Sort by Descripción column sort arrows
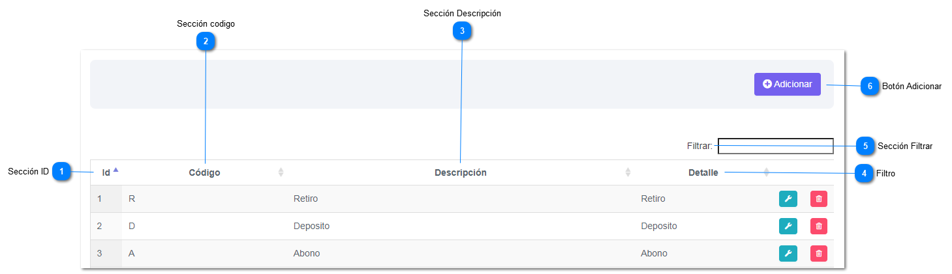 coord(628,172)
